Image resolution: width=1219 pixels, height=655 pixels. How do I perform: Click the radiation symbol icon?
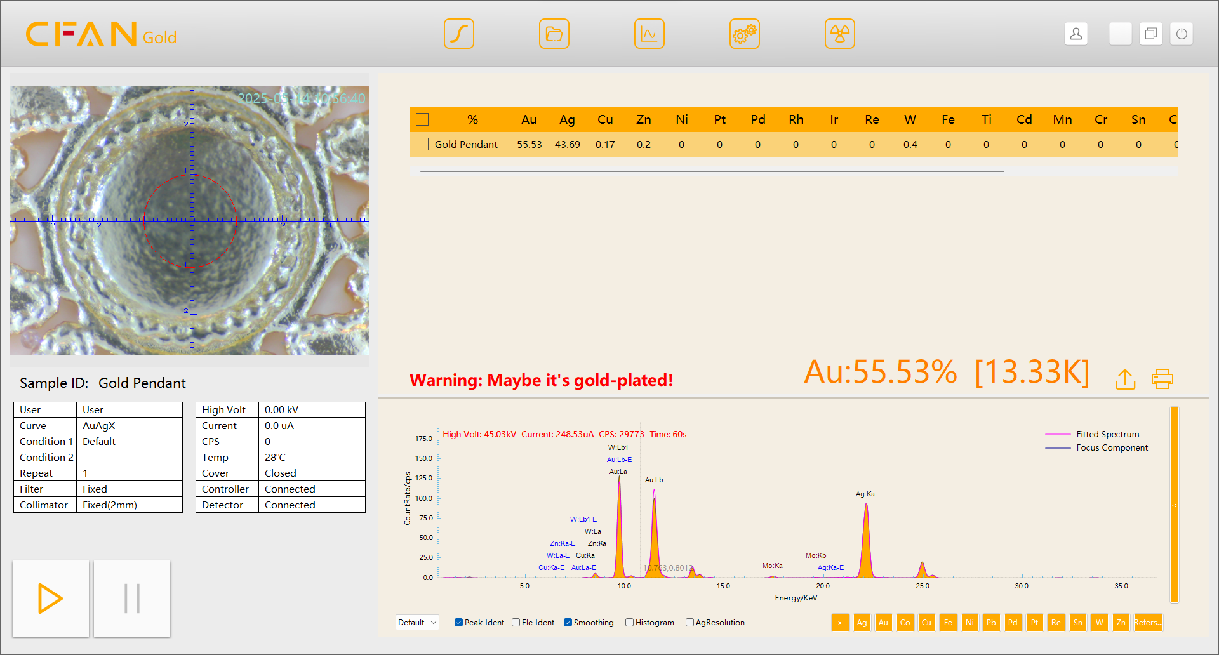click(840, 34)
